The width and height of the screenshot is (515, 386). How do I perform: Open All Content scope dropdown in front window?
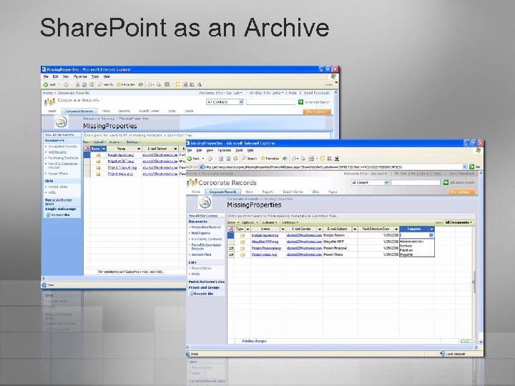coord(386,182)
